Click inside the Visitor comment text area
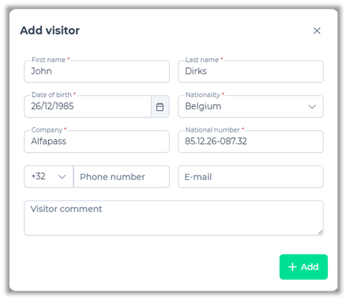The height and width of the screenshot is (300, 347). 173,218
